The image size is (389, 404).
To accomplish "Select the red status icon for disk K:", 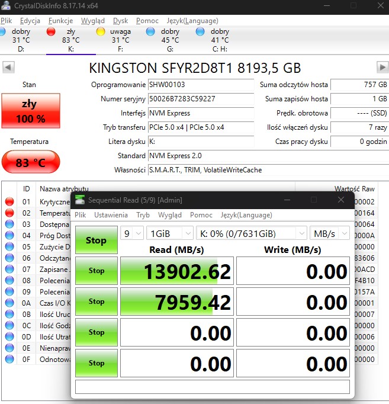I will [51, 31].
